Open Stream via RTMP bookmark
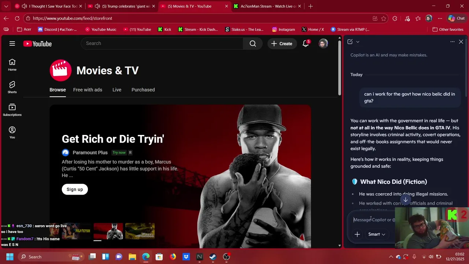Viewport: 469px width, 264px height. [x=350, y=29]
